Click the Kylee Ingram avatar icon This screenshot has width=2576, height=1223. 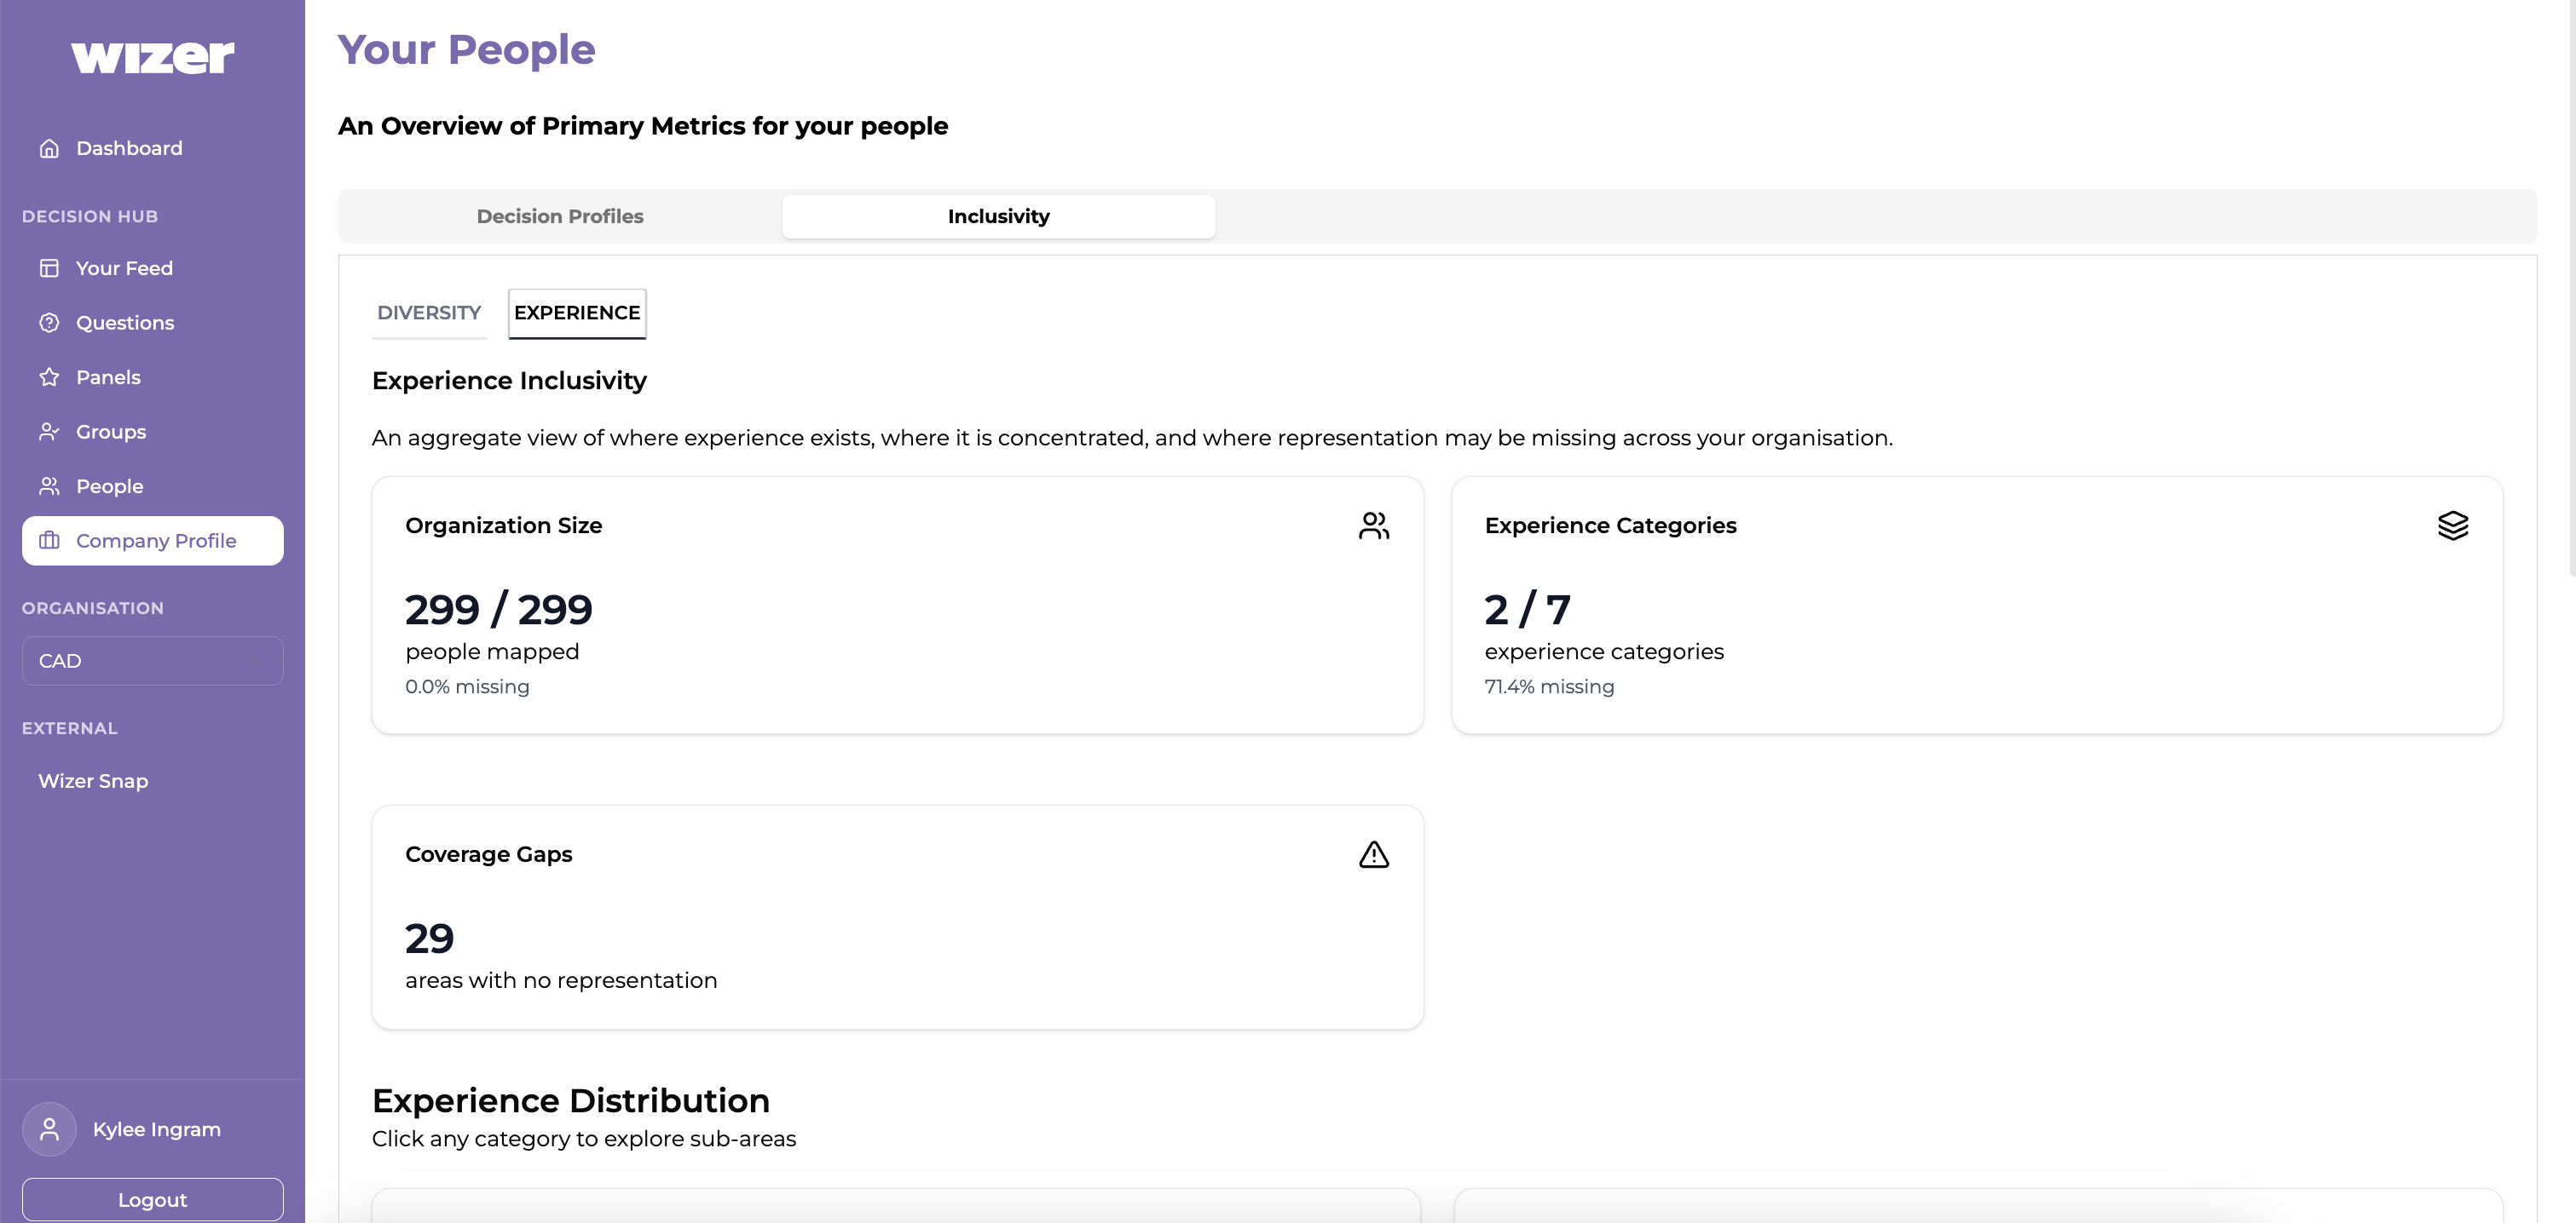coord(49,1129)
